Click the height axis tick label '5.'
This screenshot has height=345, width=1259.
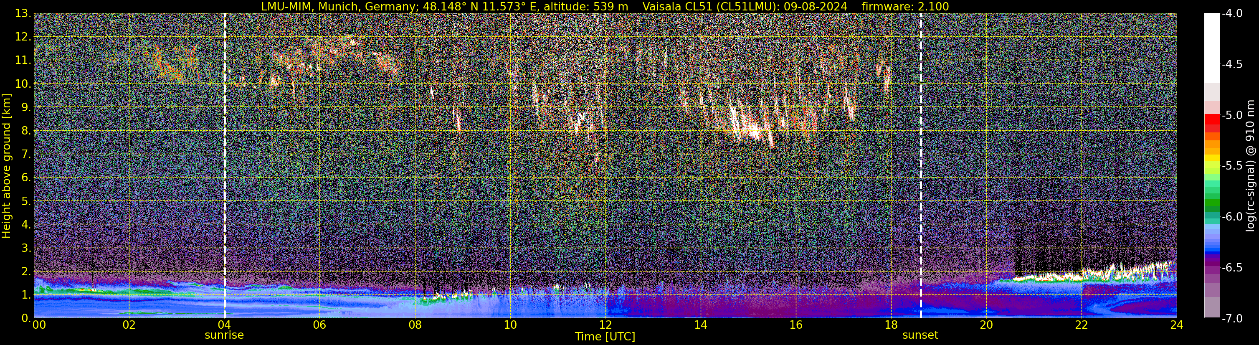coord(26,201)
